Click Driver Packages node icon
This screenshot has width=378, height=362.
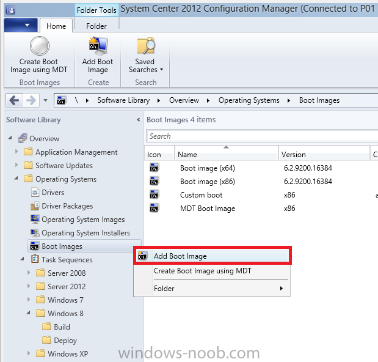(35, 206)
